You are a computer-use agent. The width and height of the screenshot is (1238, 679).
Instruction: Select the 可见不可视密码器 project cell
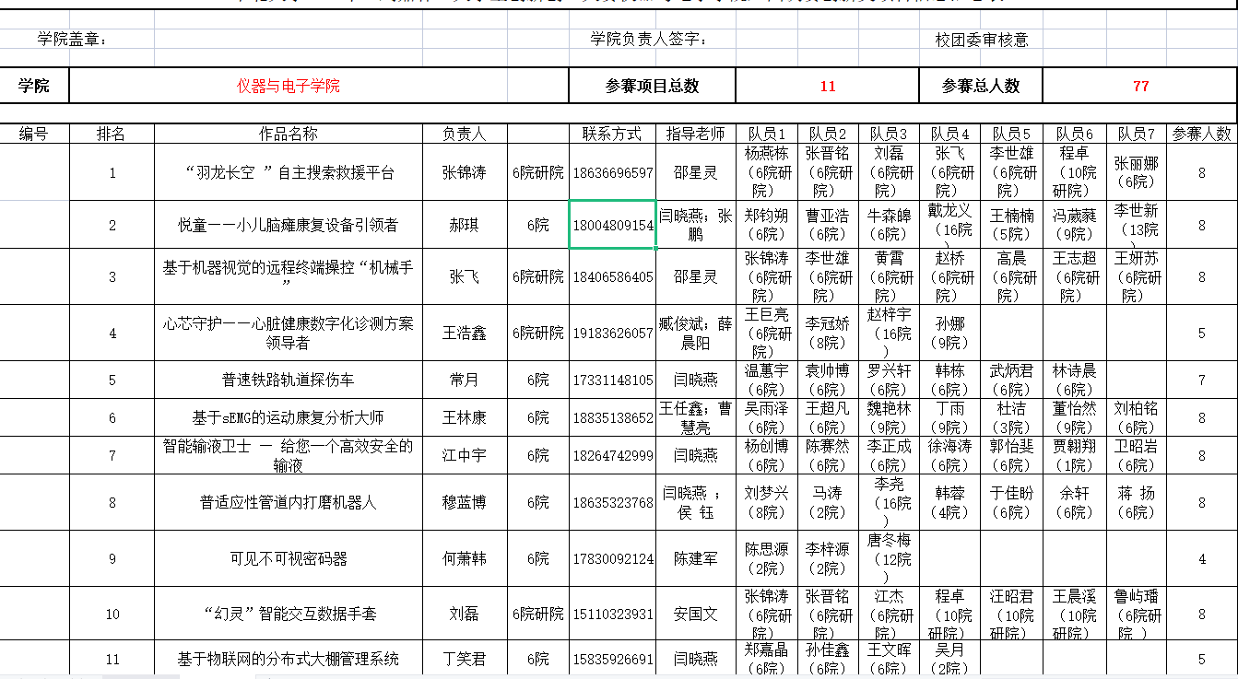pos(288,558)
